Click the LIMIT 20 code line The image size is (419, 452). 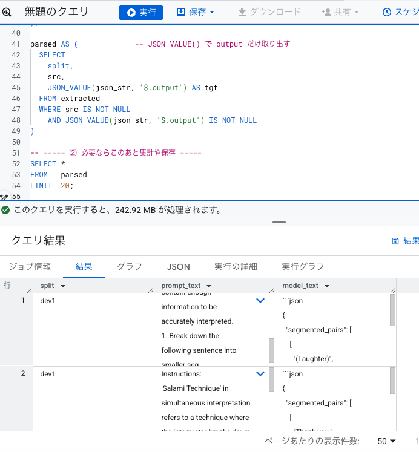click(52, 186)
